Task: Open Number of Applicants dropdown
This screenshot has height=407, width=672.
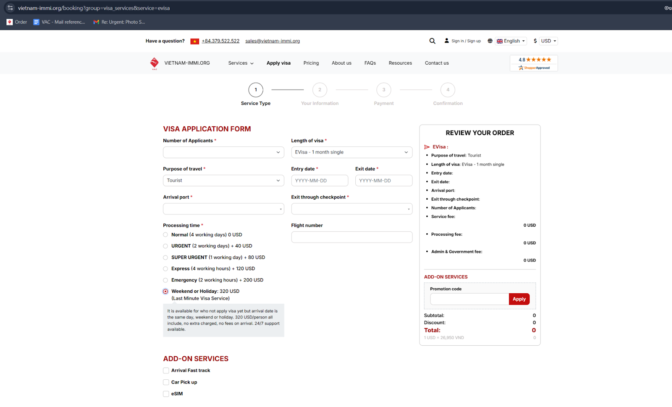Action: (223, 152)
